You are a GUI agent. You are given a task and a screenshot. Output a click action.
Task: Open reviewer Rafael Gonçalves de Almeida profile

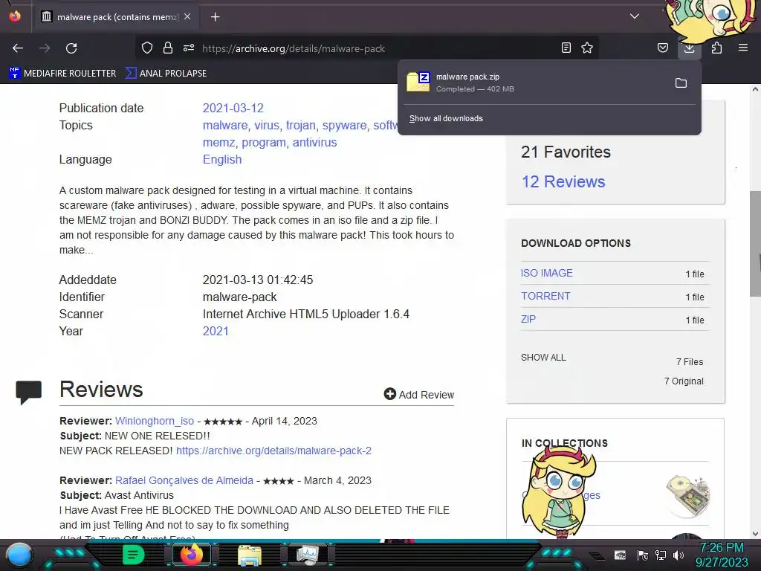(x=184, y=480)
